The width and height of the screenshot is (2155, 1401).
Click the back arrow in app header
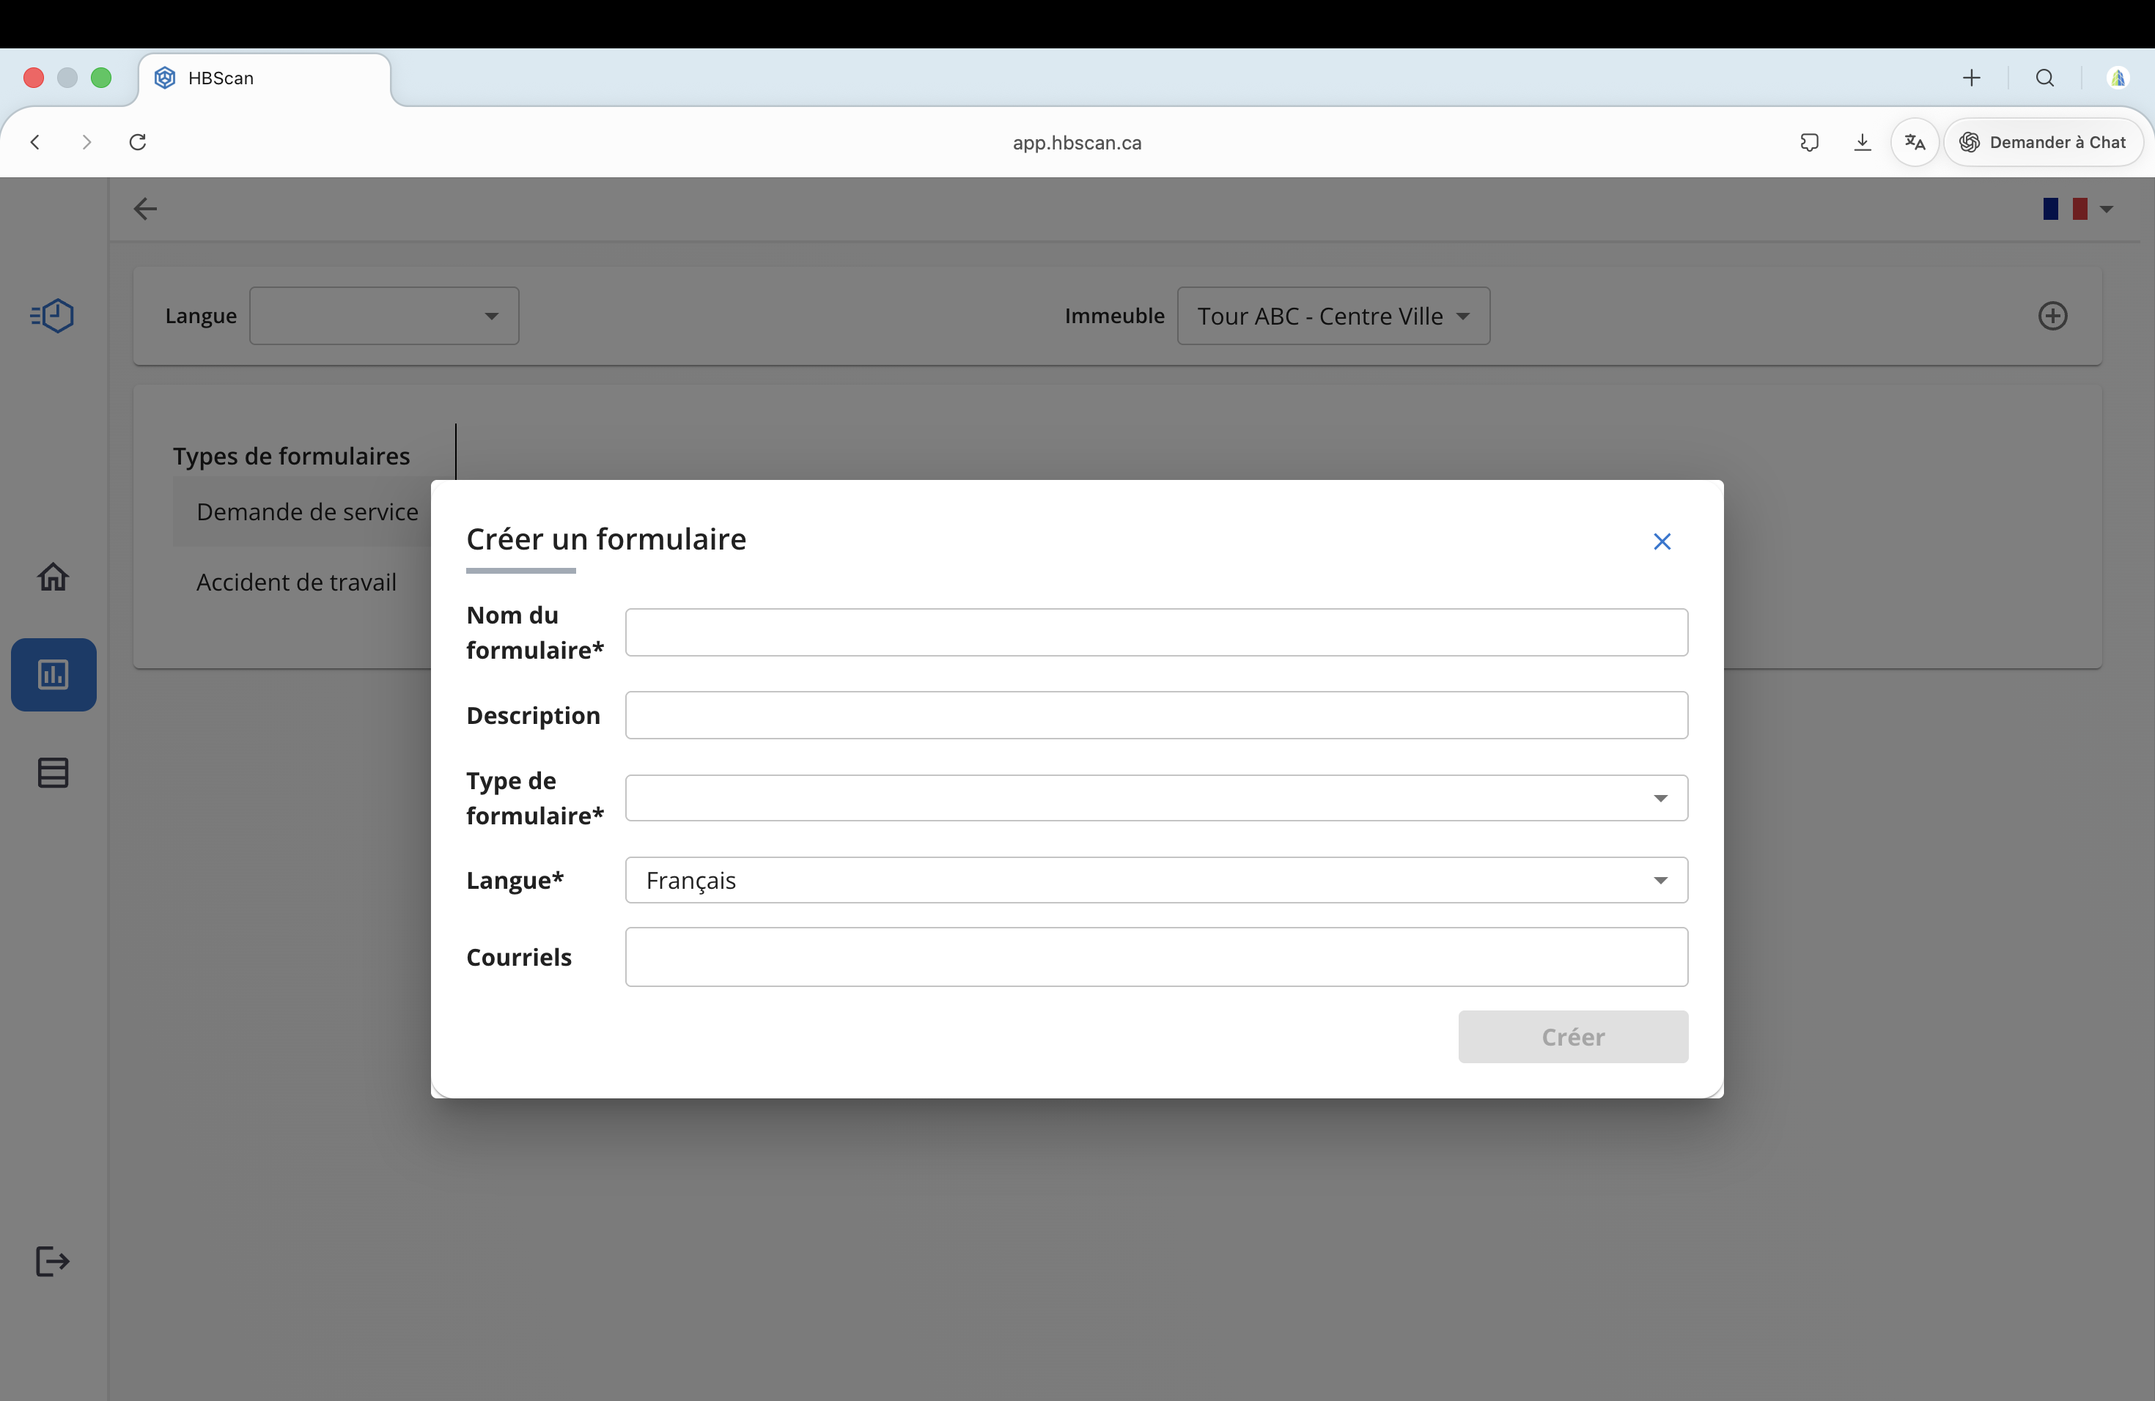click(145, 209)
